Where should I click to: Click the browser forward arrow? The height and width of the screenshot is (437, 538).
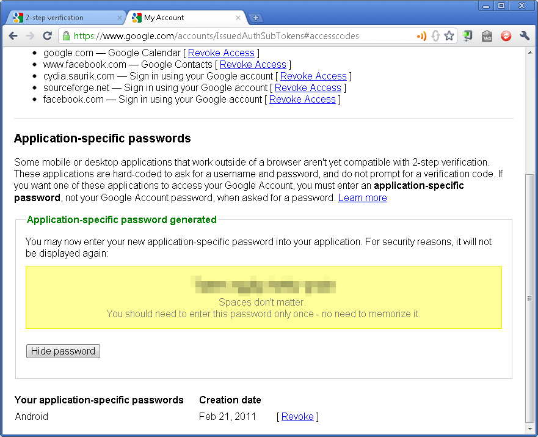30,35
